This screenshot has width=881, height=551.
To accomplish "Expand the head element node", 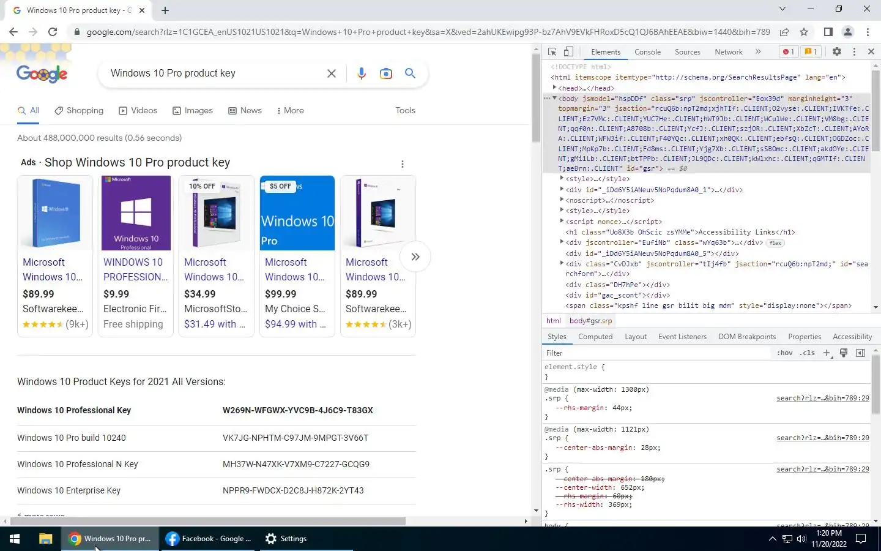I will 554,88.
